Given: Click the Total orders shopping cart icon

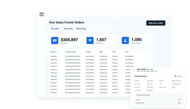Looking at the screenshot, I should 90,41.
